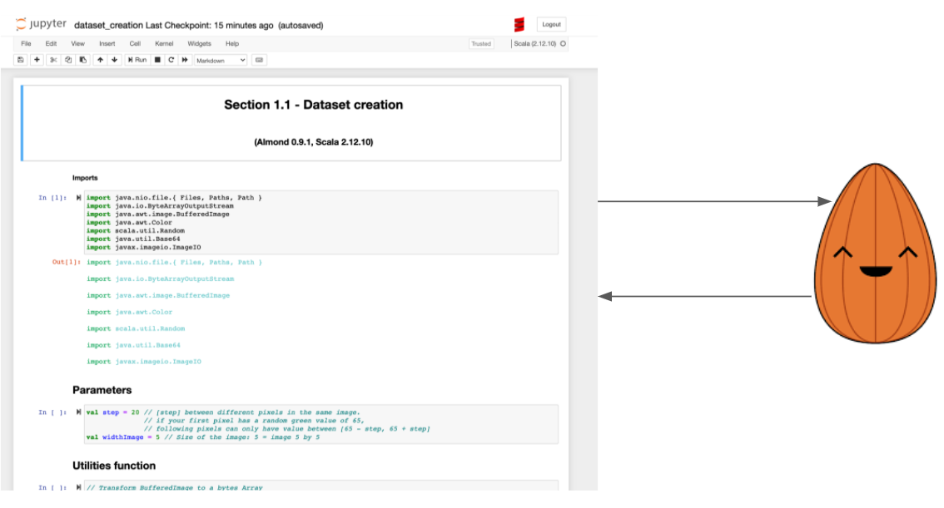
Task: Click the kernel idle indicator circle
Action: (563, 44)
